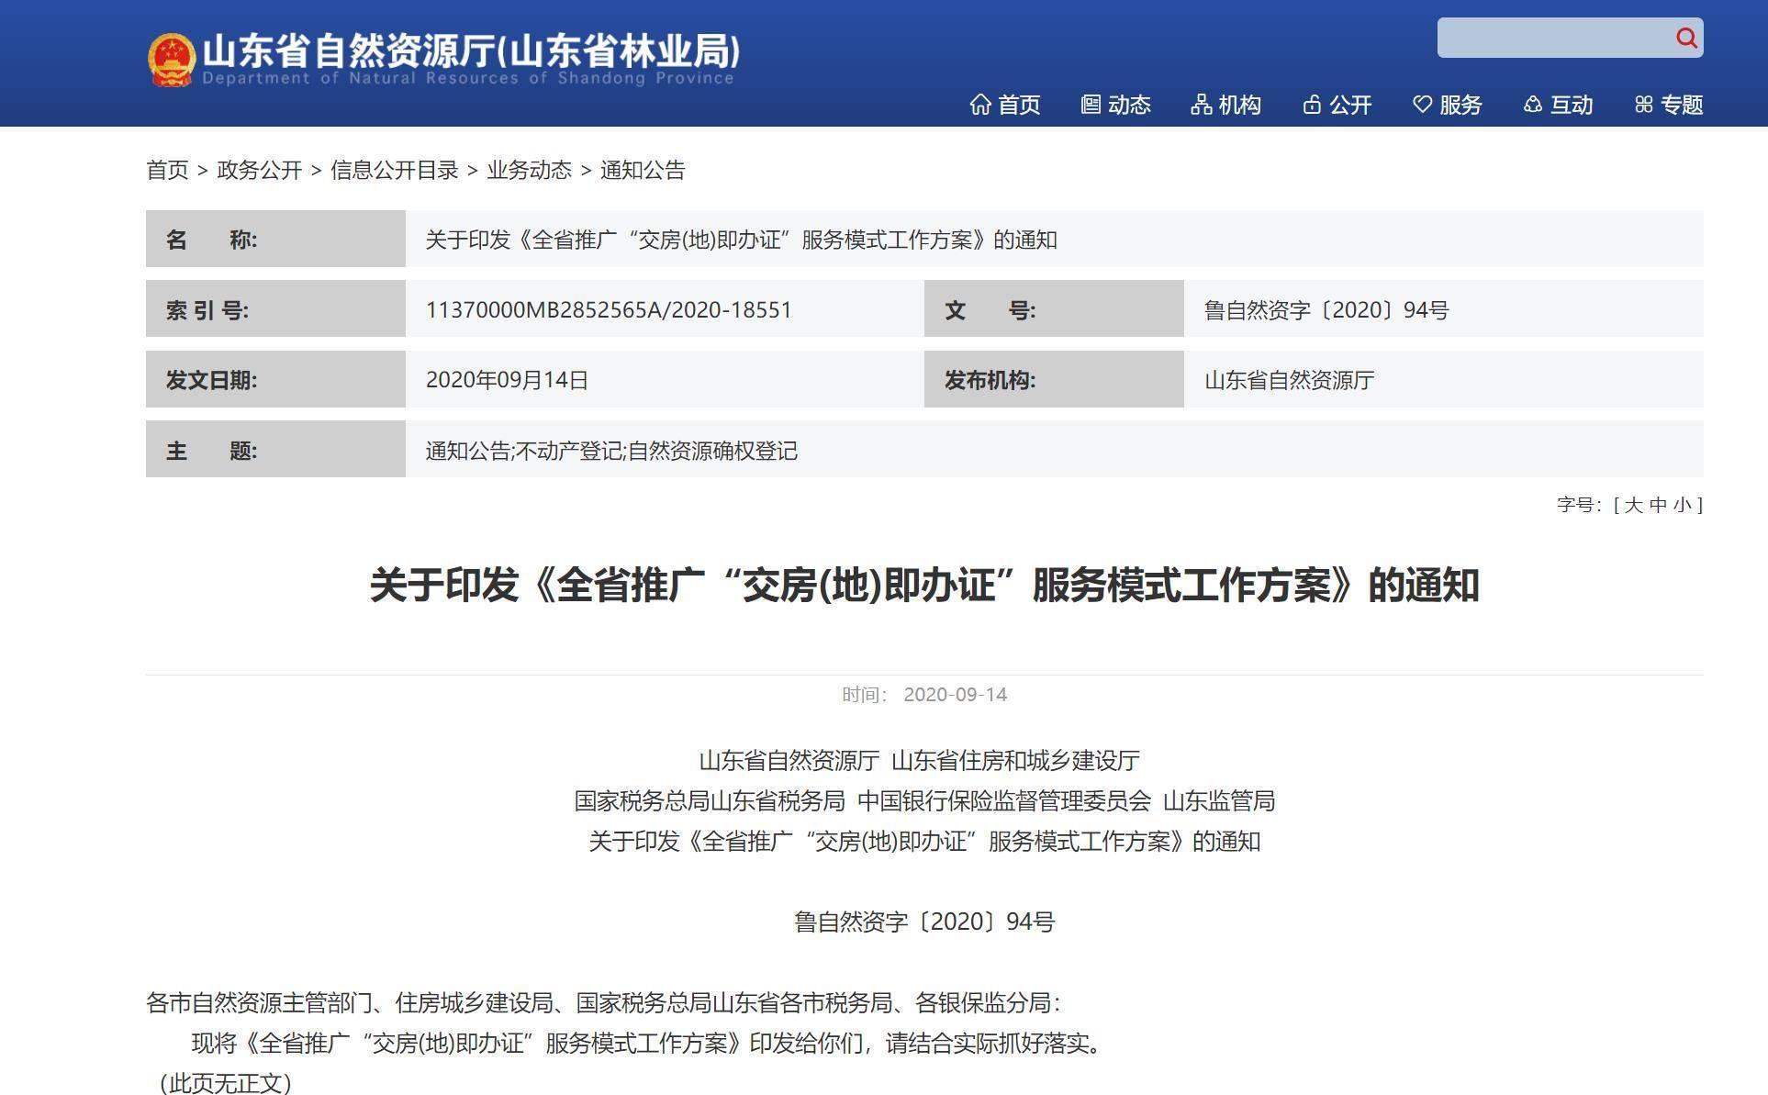The image size is (1768, 1095).
Task: Click the sentence starting 现将《全省推广
Action: [646, 1044]
